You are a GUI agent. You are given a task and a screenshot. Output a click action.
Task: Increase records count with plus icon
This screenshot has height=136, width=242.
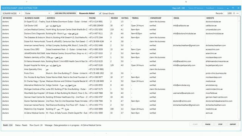234,13
